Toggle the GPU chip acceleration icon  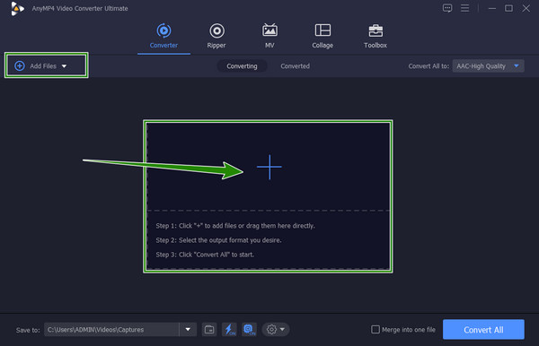pyautogui.click(x=249, y=330)
